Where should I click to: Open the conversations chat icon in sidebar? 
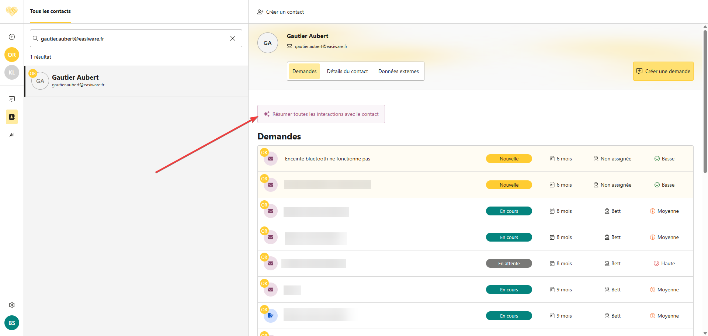point(12,99)
